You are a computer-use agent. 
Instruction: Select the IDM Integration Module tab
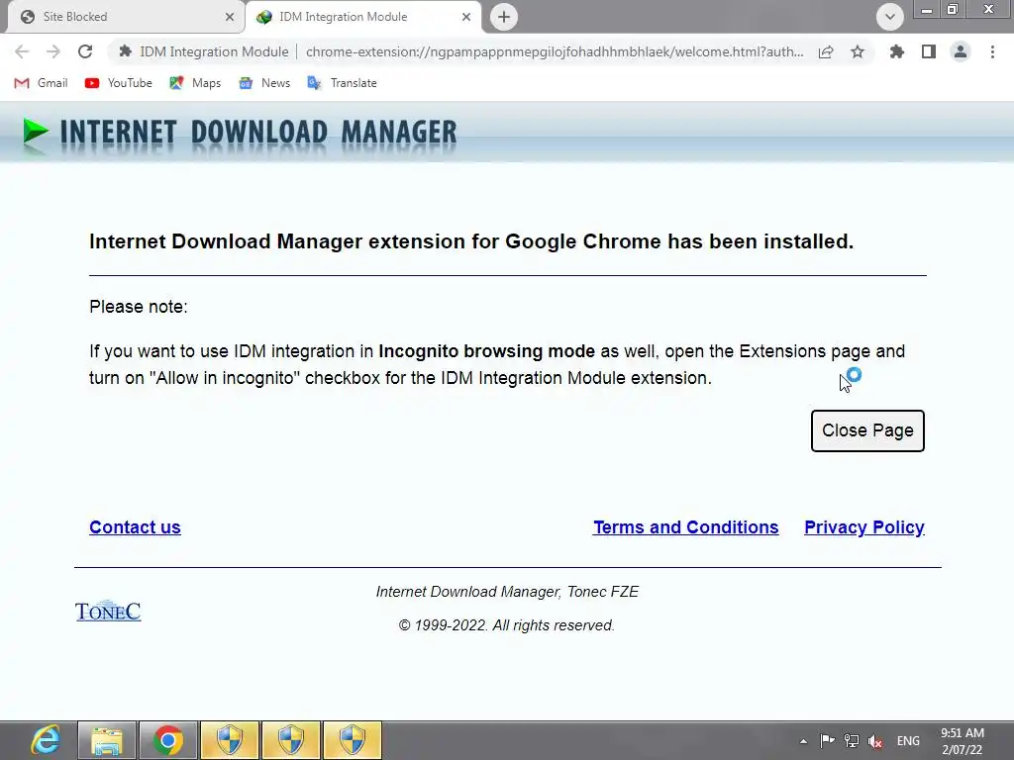pyautogui.click(x=363, y=17)
